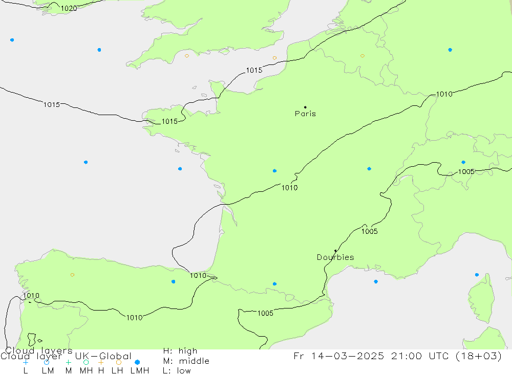
Task: Click the 1010 label in central France
Action: pyautogui.click(x=289, y=188)
